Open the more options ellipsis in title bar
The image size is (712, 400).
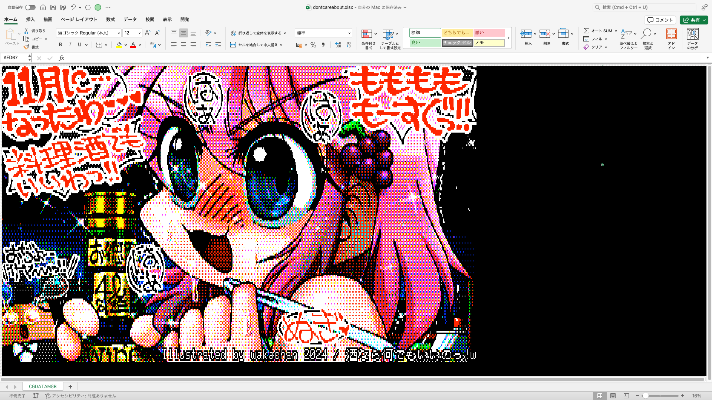click(108, 7)
